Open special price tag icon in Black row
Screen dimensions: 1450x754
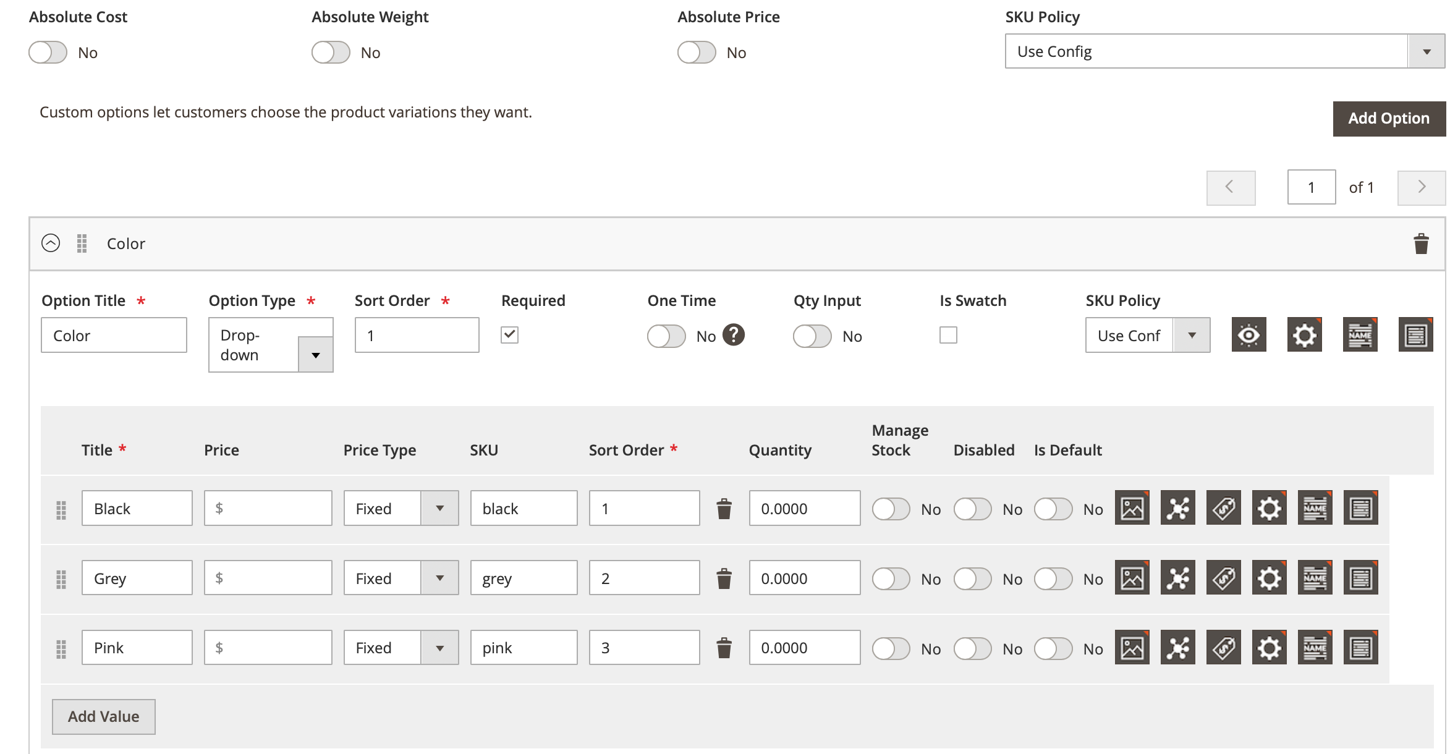1223,509
